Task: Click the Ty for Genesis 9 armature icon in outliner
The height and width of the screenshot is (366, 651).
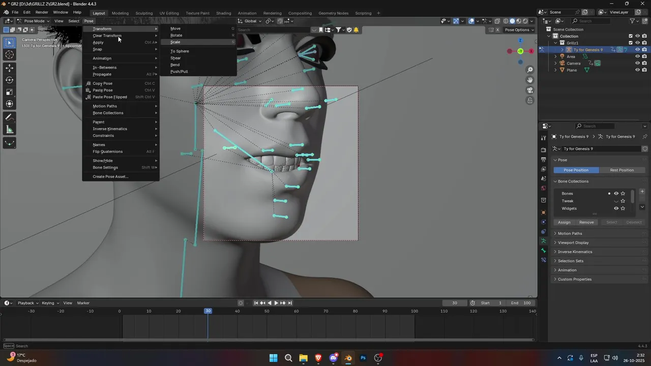Action: point(569,50)
